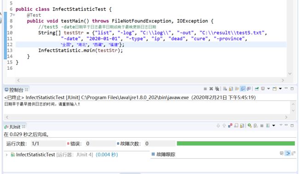Viewport: 299px width, 174px height.
Task: Click the Terminate button in the console toolbar
Action: (x=205, y=89)
